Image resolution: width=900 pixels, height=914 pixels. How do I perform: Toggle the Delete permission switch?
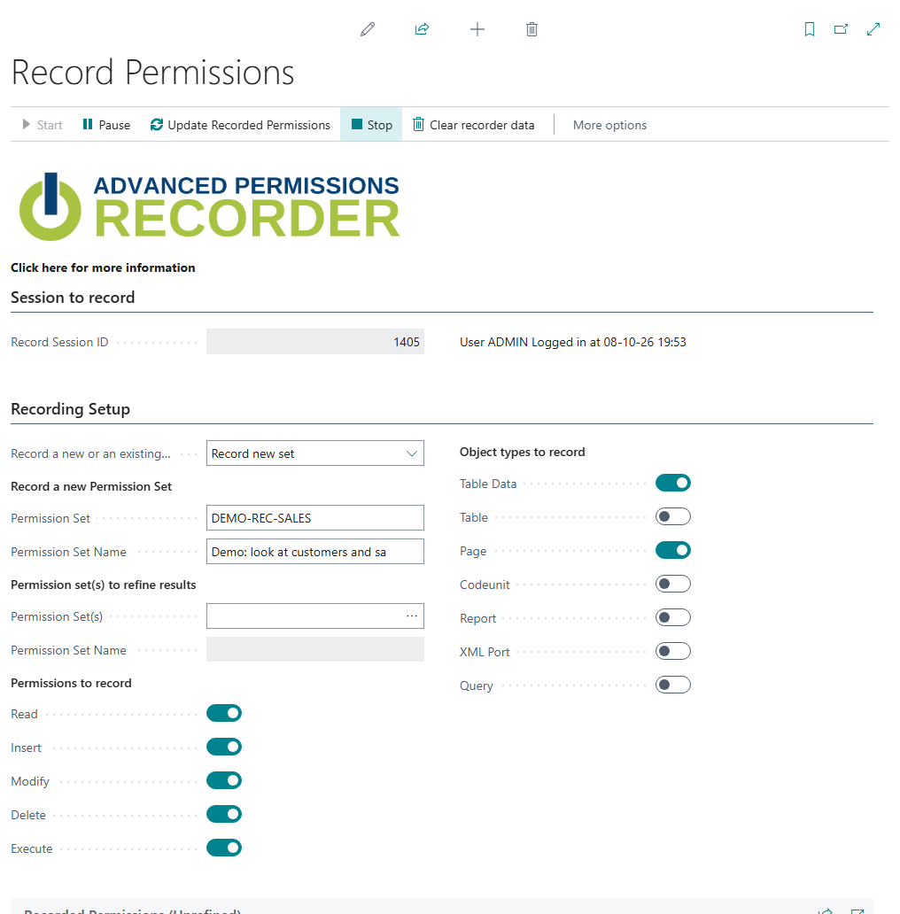(224, 814)
